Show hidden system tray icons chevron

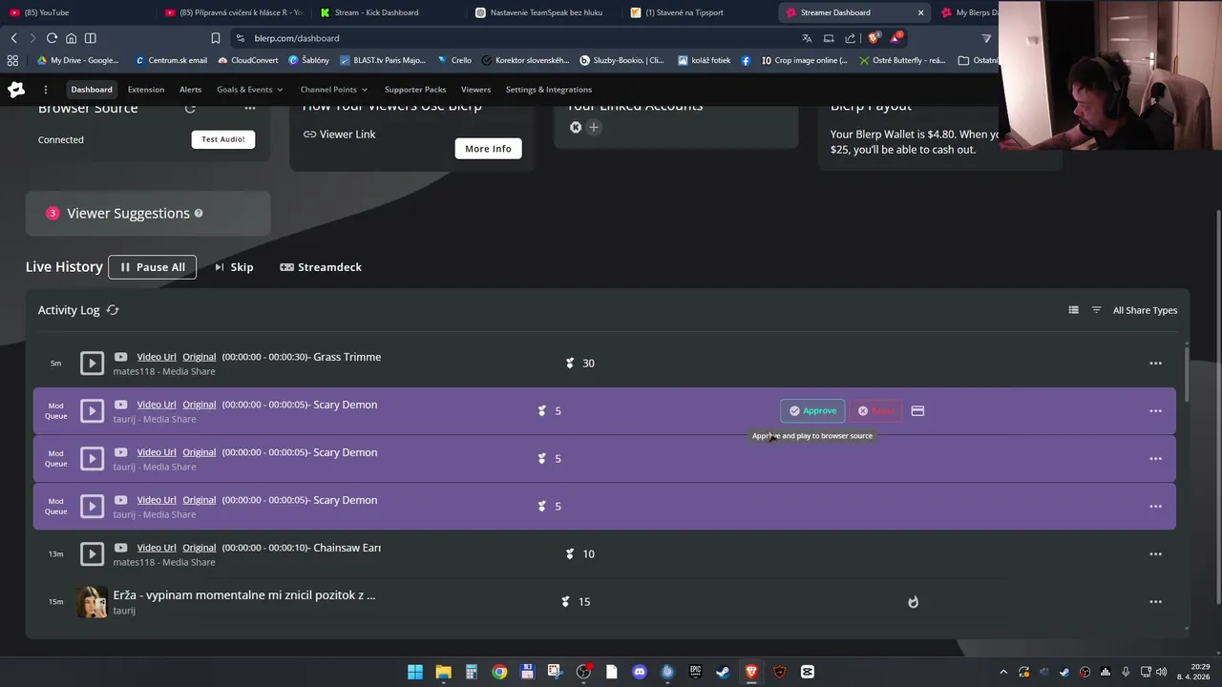pyautogui.click(x=1003, y=672)
